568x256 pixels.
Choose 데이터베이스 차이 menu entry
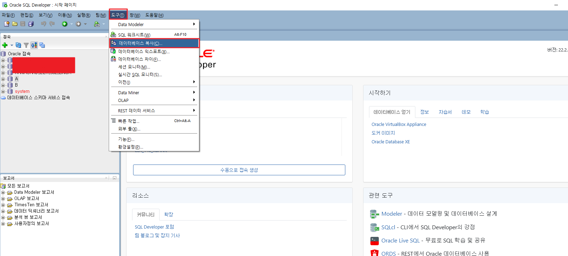point(154,59)
